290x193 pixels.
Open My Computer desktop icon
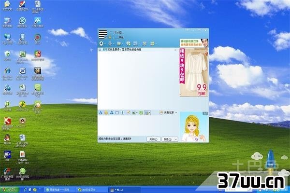(x=7, y=22)
